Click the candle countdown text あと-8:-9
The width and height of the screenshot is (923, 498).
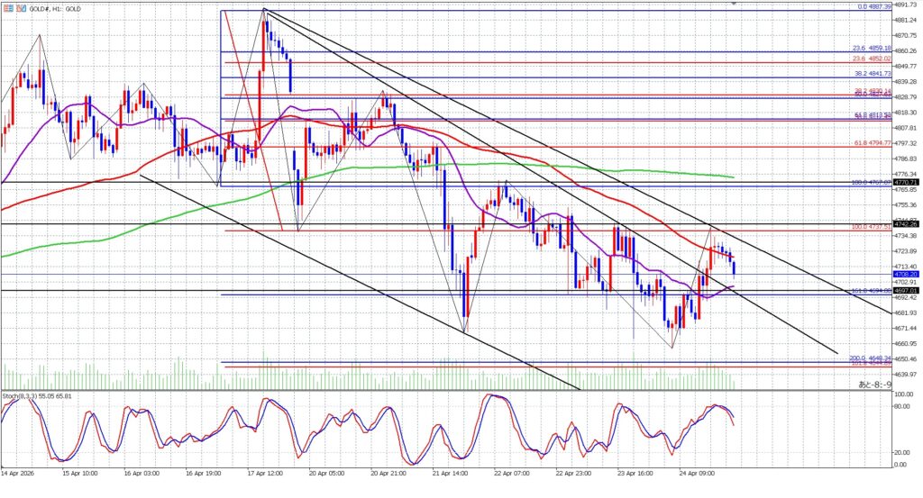pyautogui.click(x=873, y=384)
